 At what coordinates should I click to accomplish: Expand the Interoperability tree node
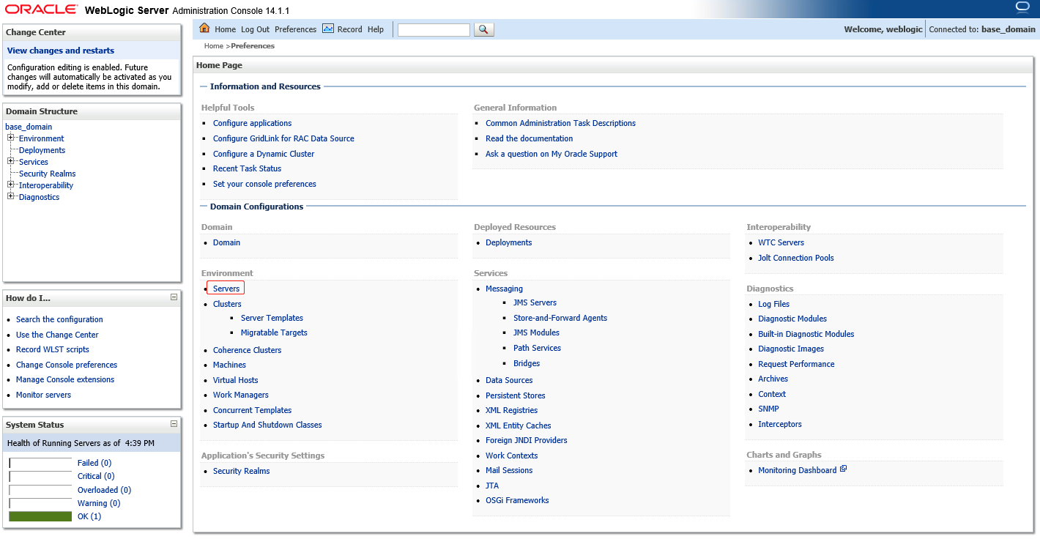[11, 185]
